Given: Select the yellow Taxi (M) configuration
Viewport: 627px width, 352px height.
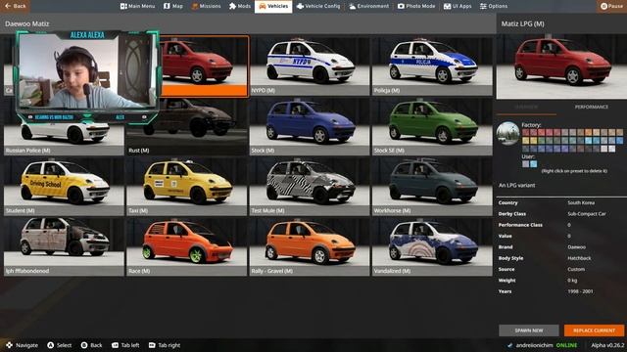Looking at the screenshot, I should coord(187,187).
